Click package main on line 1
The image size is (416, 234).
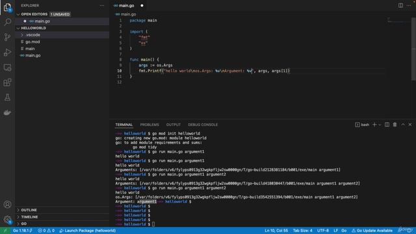coord(143,20)
